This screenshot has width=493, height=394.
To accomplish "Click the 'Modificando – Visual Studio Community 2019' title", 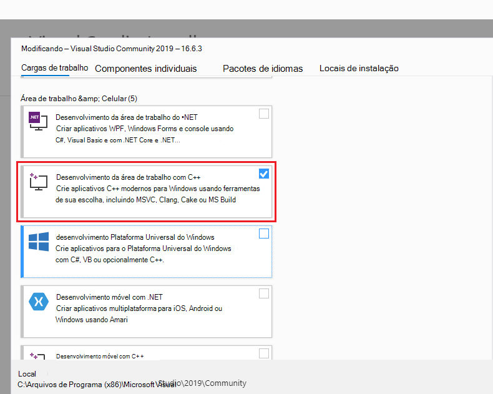I will coord(112,49).
